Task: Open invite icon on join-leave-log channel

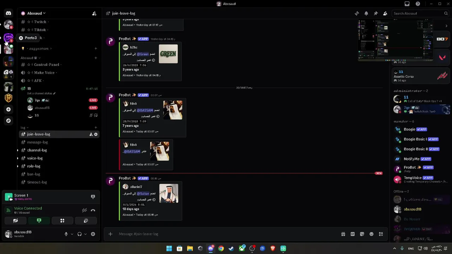Action: [91, 134]
